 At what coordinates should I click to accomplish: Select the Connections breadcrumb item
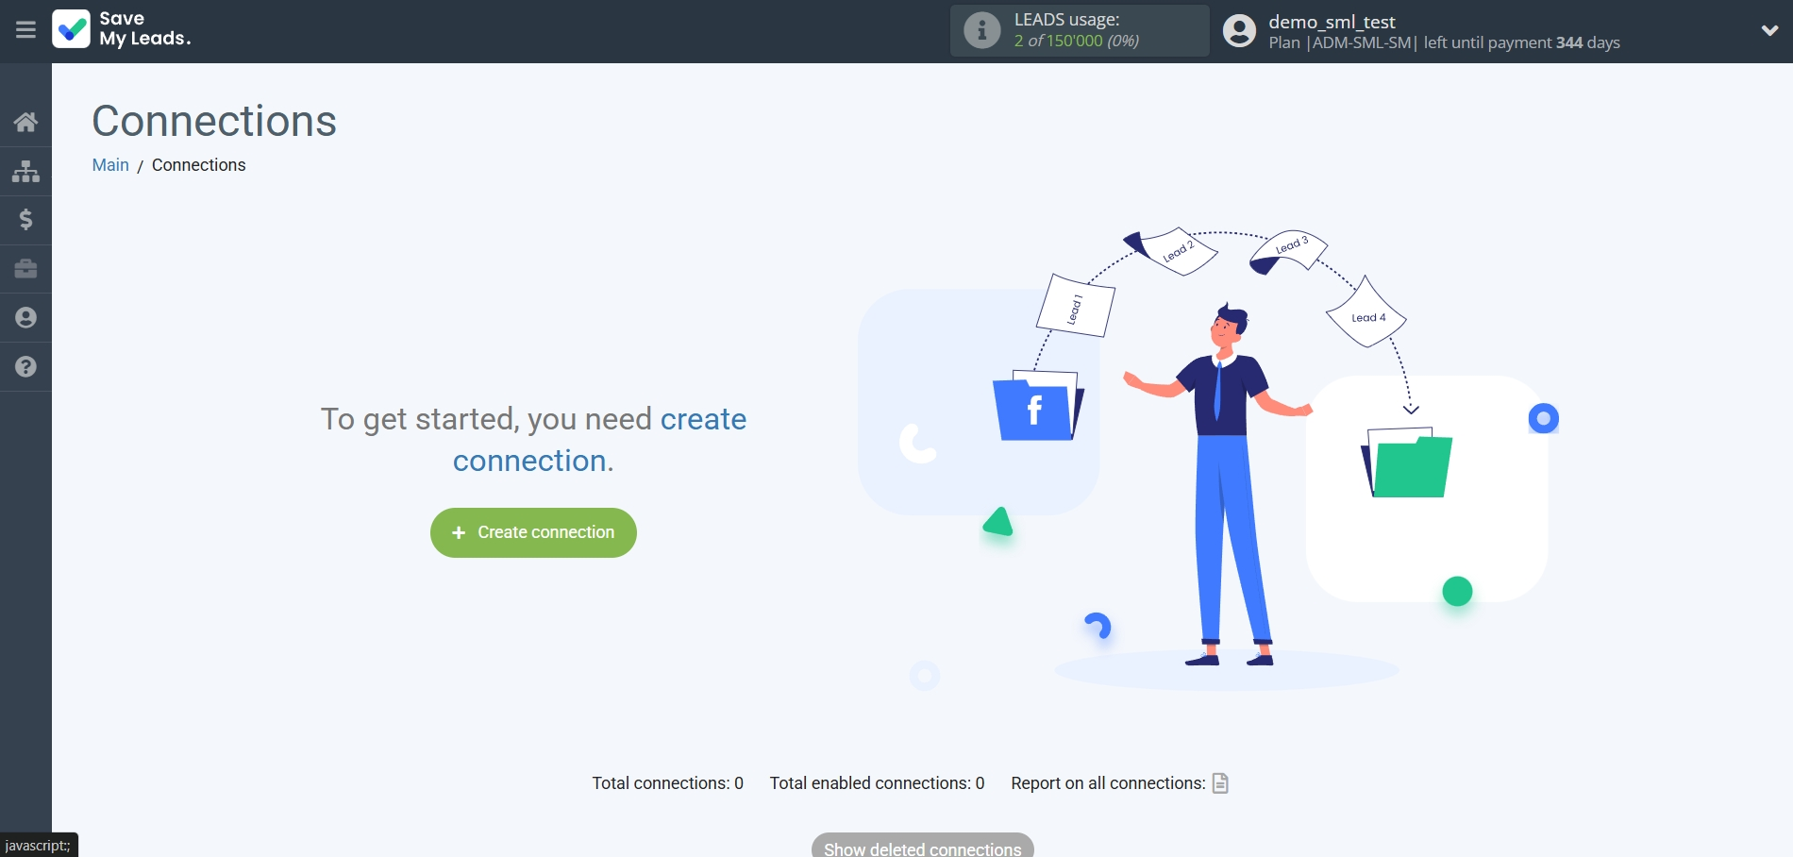pyautogui.click(x=198, y=165)
